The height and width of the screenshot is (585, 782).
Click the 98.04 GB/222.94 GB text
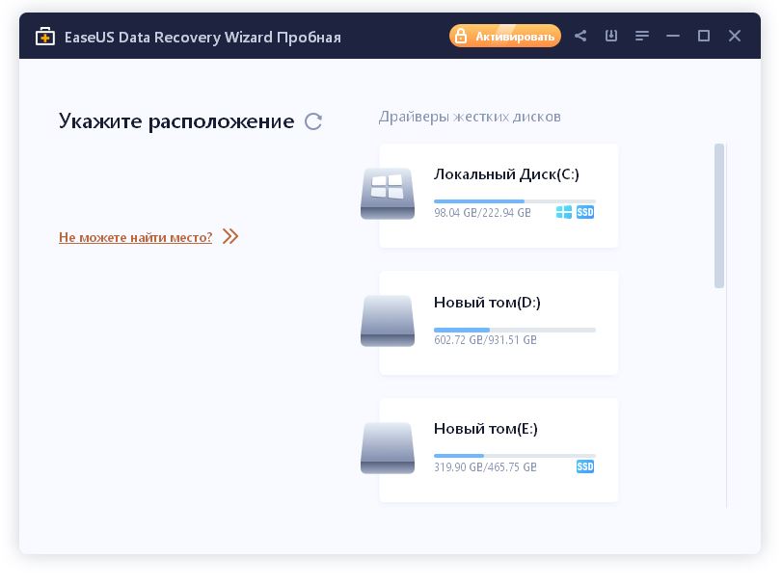pos(482,213)
